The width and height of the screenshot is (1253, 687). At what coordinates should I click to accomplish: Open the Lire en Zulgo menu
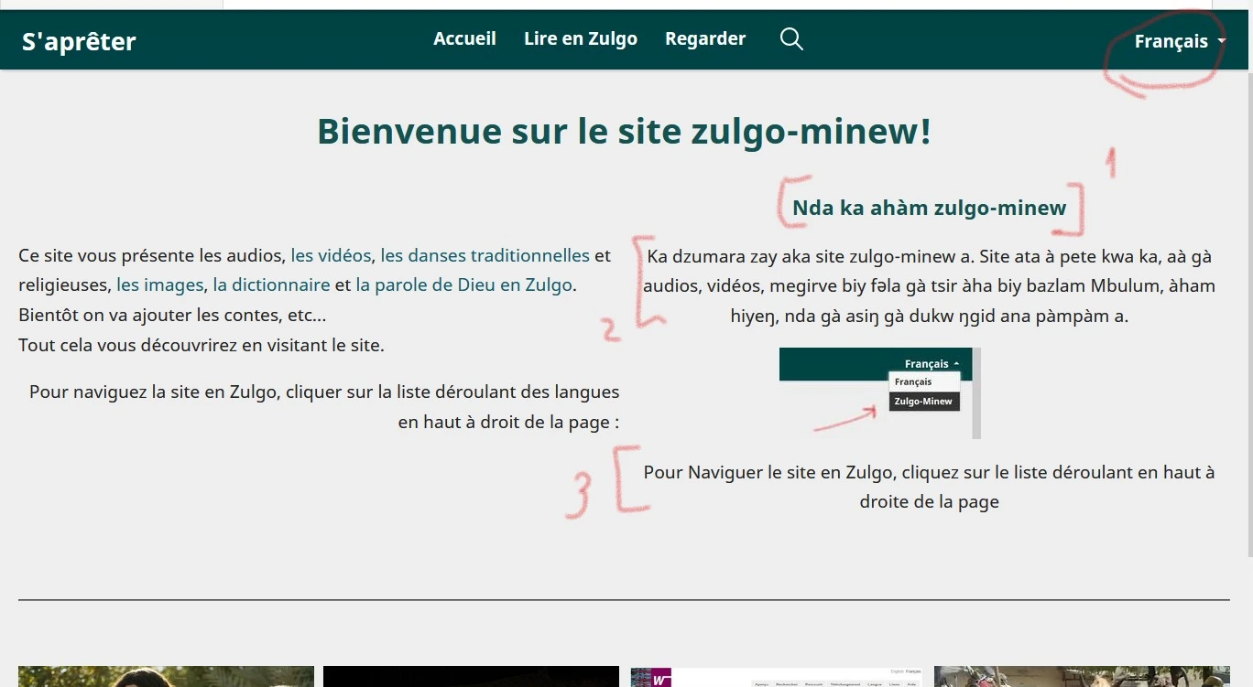click(x=580, y=38)
